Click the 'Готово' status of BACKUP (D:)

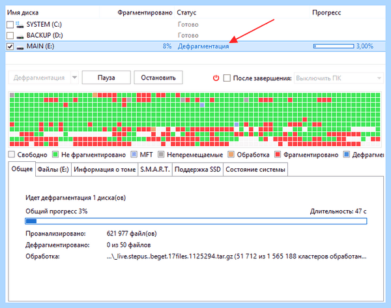[188, 35]
